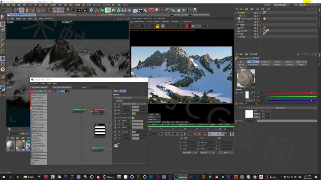Image resolution: width=321 pixels, height=180 pixels.
Task: Toggle the red Mat node filter
Action: (32, 91)
